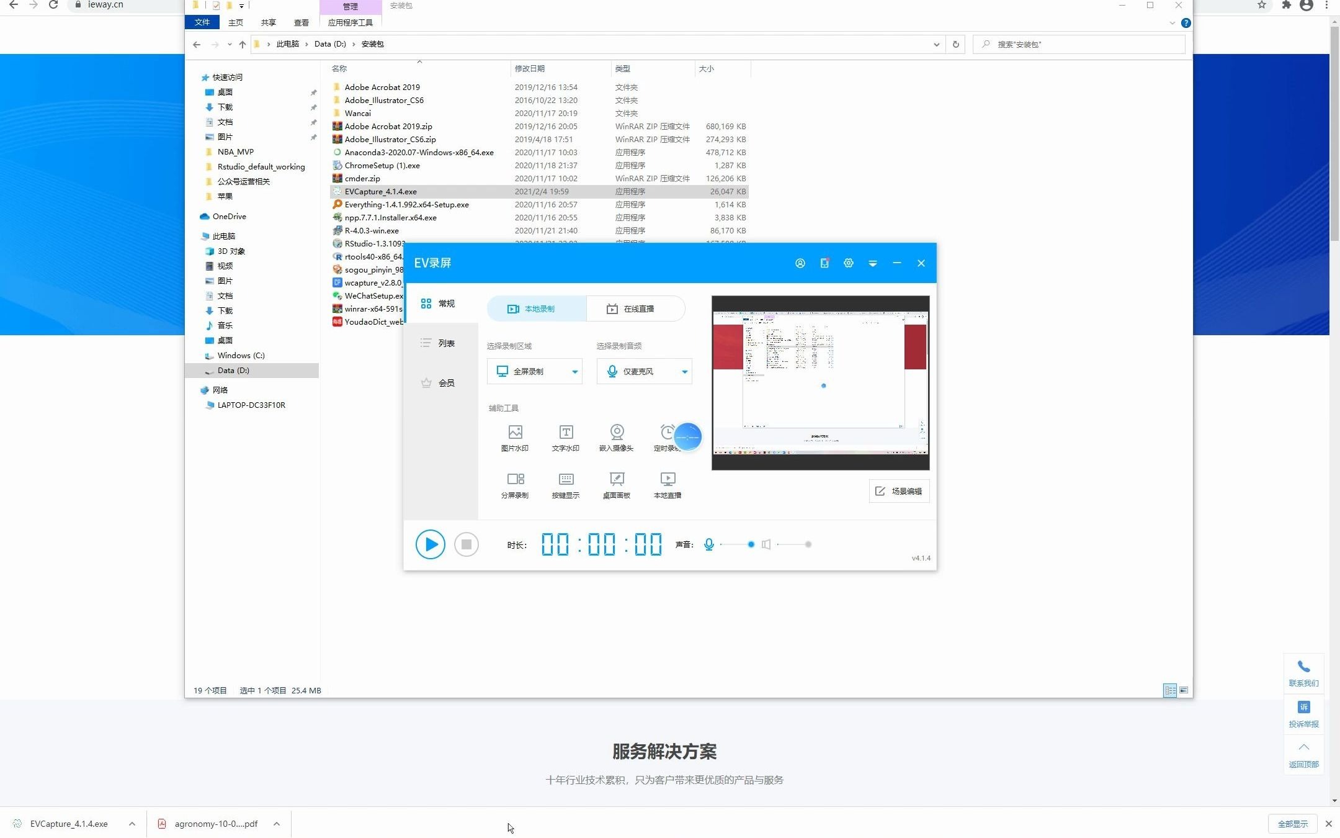Viewport: 1340px width, 838px height.
Task: Select 列表 in EV录屏 sidebar
Action: pos(440,343)
